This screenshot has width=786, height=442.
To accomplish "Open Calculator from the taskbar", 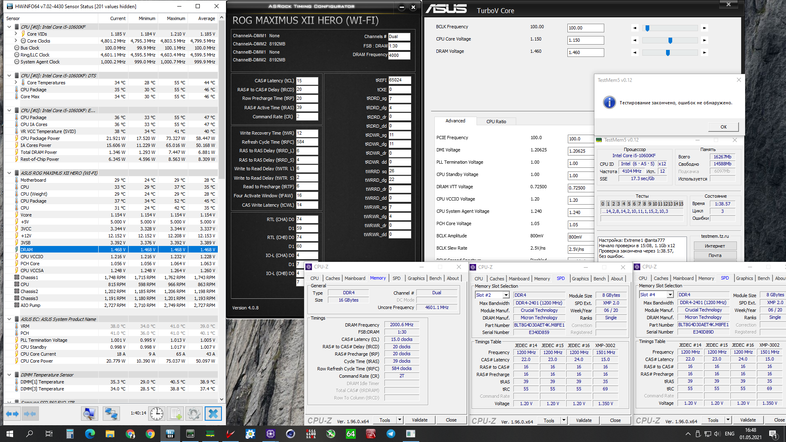I will 70,434.
